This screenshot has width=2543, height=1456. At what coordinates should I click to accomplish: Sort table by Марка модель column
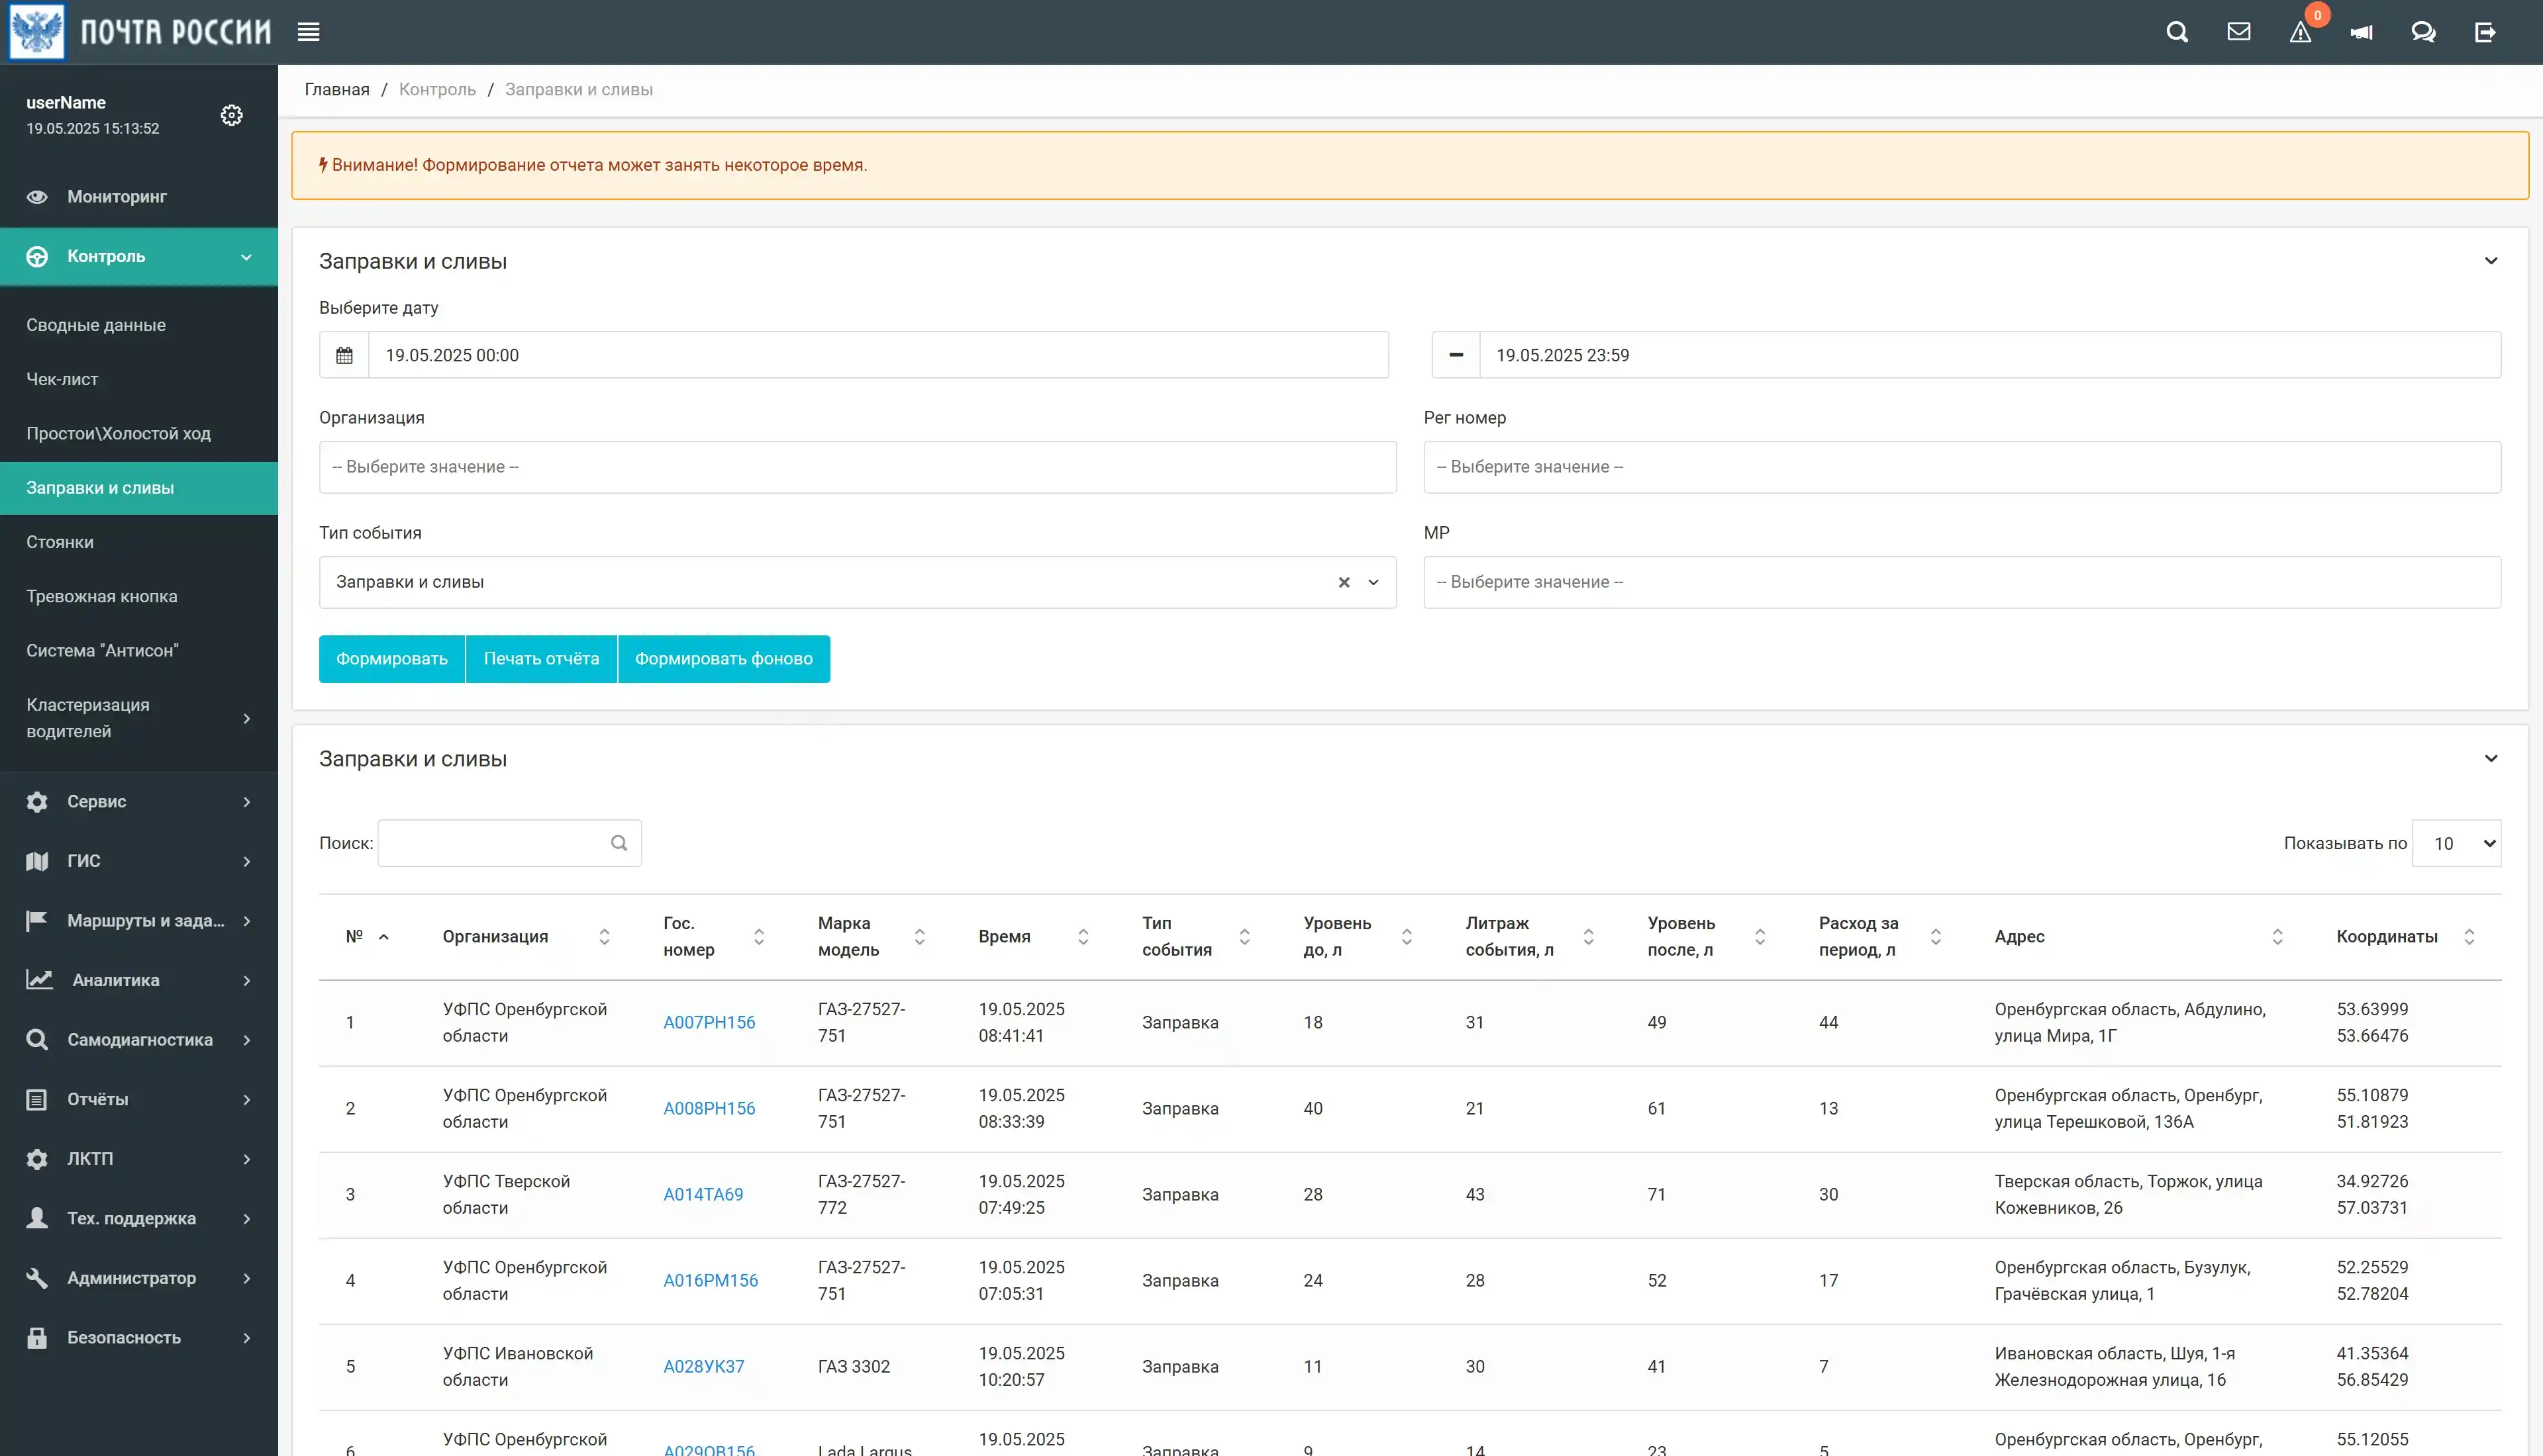[x=870, y=937]
